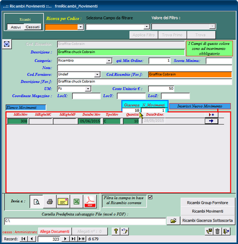Open the help question mark icon
The image size is (238, 244).
pyautogui.click(x=115, y=231)
